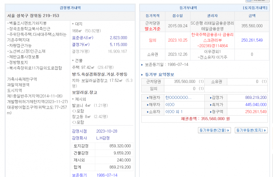Click the 감정가 amount 869,219,200

[x=256, y=98]
